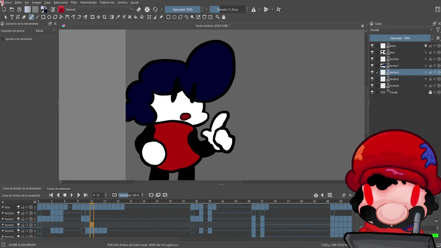Open the timeline audio speaker menu
Screen dimensions: 441x248
(x=322, y=195)
